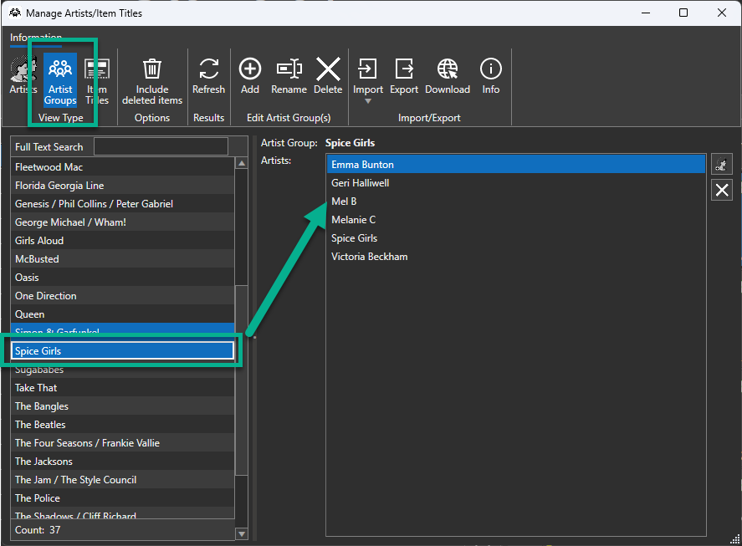
Task: Select Queen in the group list
Action: 123,314
